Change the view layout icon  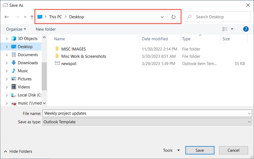225,29
